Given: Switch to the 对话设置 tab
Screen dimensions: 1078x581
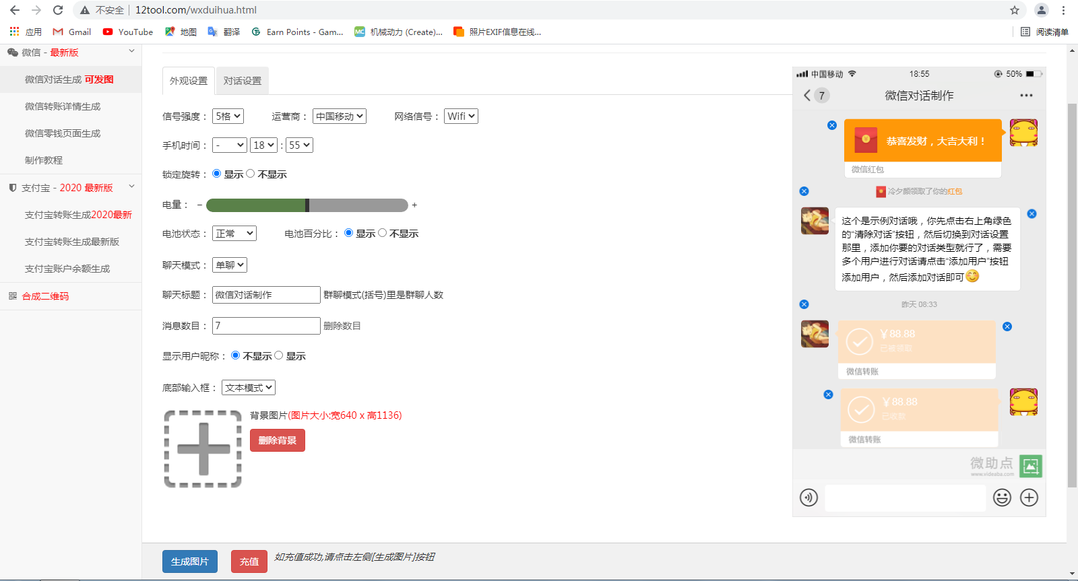Looking at the screenshot, I should pyautogui.click(x=243, y=81).
